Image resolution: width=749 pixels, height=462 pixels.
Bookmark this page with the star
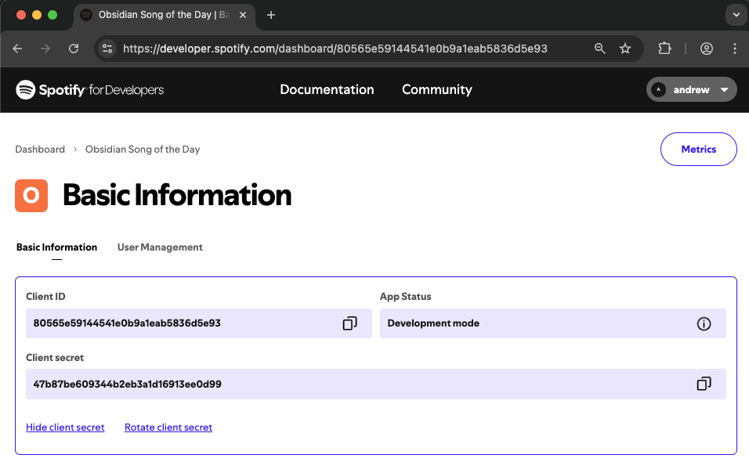coord(624,49)
